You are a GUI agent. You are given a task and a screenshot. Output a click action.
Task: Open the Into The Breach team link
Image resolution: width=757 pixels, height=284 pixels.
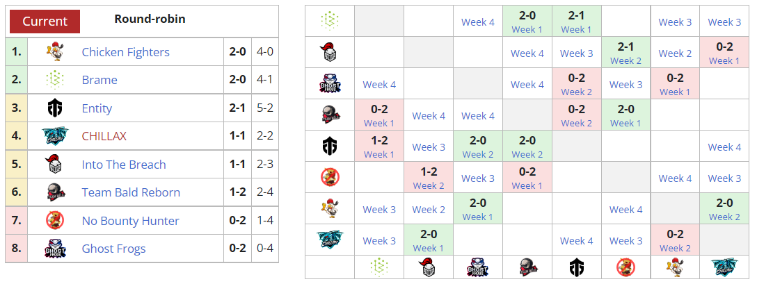pyautogui.click(x=123, y=165)
